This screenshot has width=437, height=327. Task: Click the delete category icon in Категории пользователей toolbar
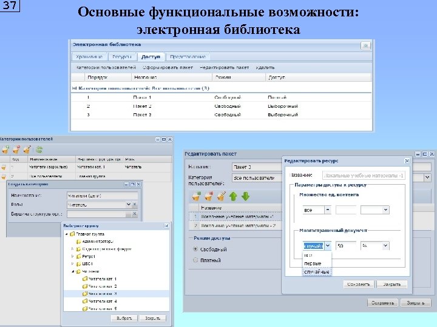pos(16,150)
